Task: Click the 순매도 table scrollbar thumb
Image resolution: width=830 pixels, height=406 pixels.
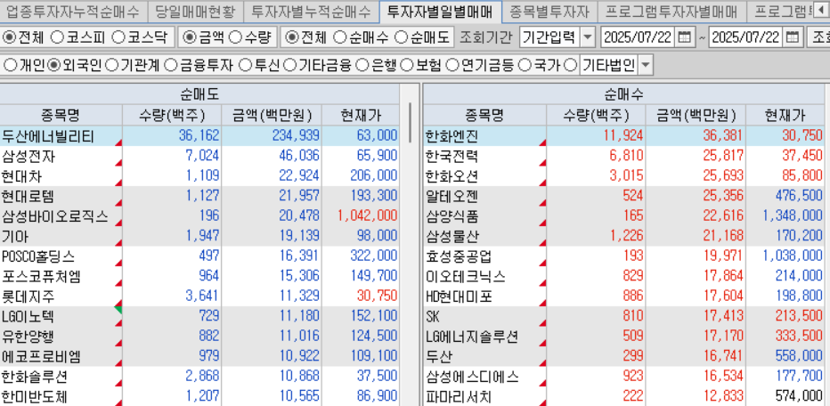Action: click(x=411, y=123)
